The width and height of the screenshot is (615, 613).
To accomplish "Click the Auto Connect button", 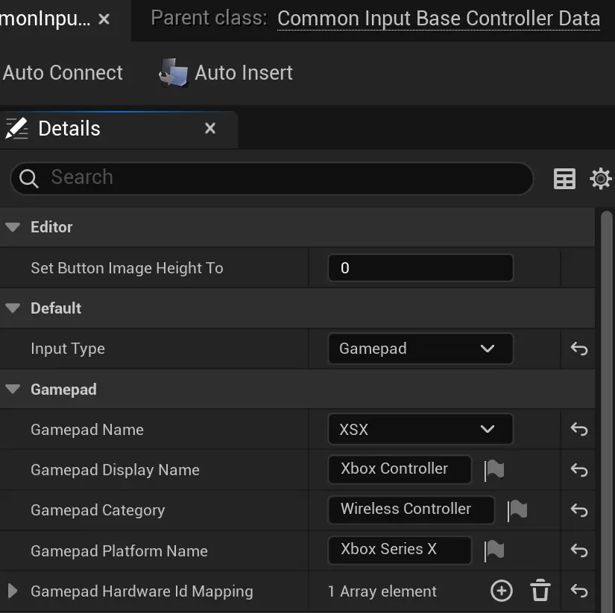I will [x=63, y=73].
